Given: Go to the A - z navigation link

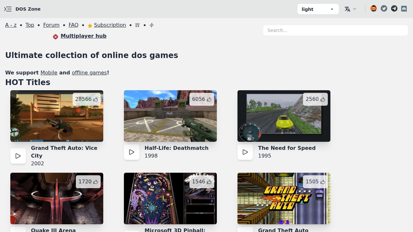Looking at the screenshot, I should [11, 25].
